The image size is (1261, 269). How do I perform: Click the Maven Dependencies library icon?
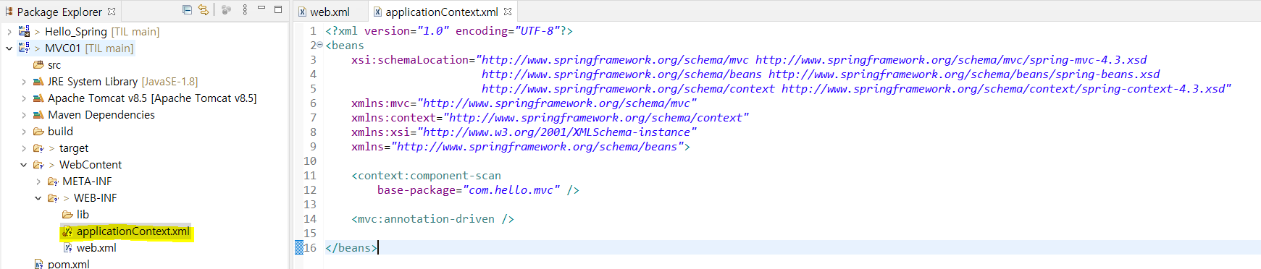(38, 115)
